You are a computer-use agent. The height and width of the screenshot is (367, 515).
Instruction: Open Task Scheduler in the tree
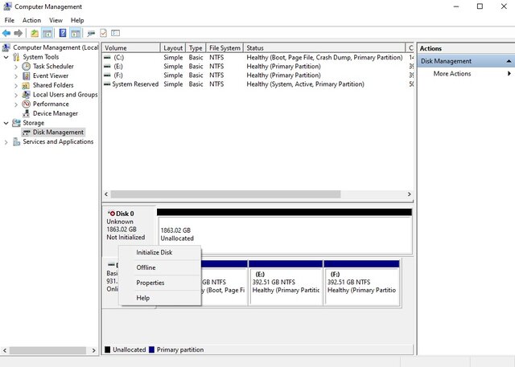click(54, 67)
